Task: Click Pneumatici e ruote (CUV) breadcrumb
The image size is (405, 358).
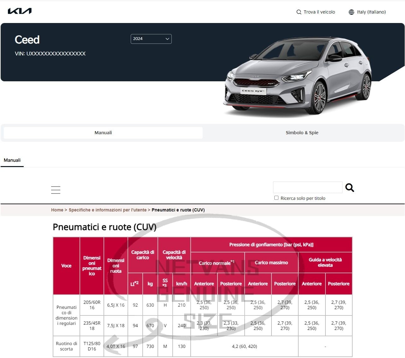Action: pos(178,210)
